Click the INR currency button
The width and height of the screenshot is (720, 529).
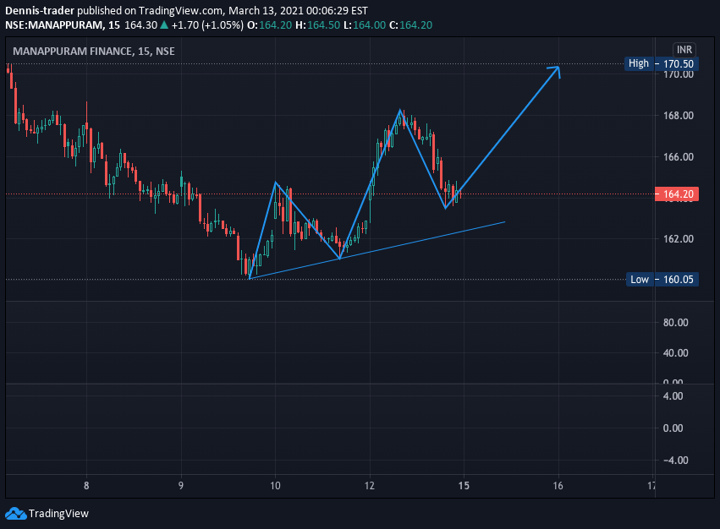[684, 50]
